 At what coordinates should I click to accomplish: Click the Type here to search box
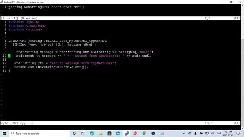40,134
